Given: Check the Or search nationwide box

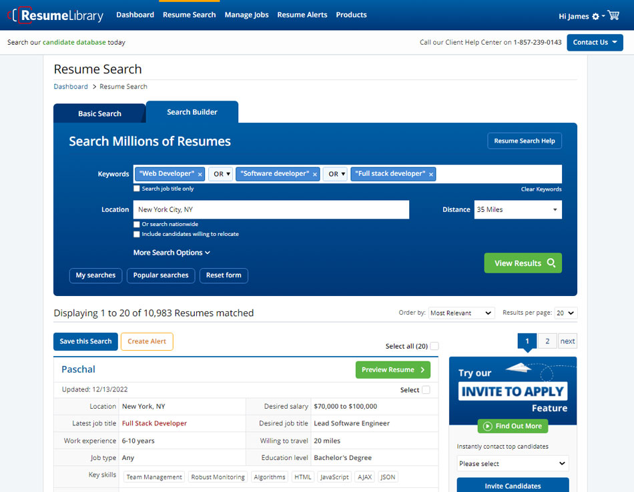Looking at the screenshot, I should [x=137, y=225].
